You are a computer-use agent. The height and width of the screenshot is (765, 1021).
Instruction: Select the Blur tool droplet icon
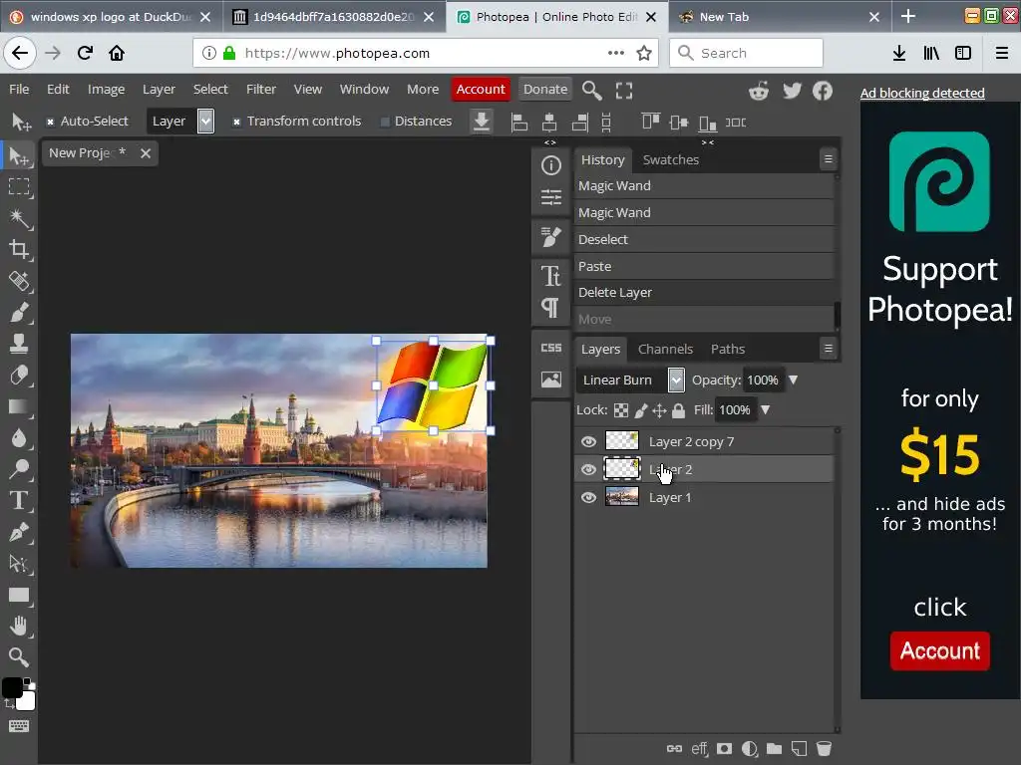click(x=19, y=438)
